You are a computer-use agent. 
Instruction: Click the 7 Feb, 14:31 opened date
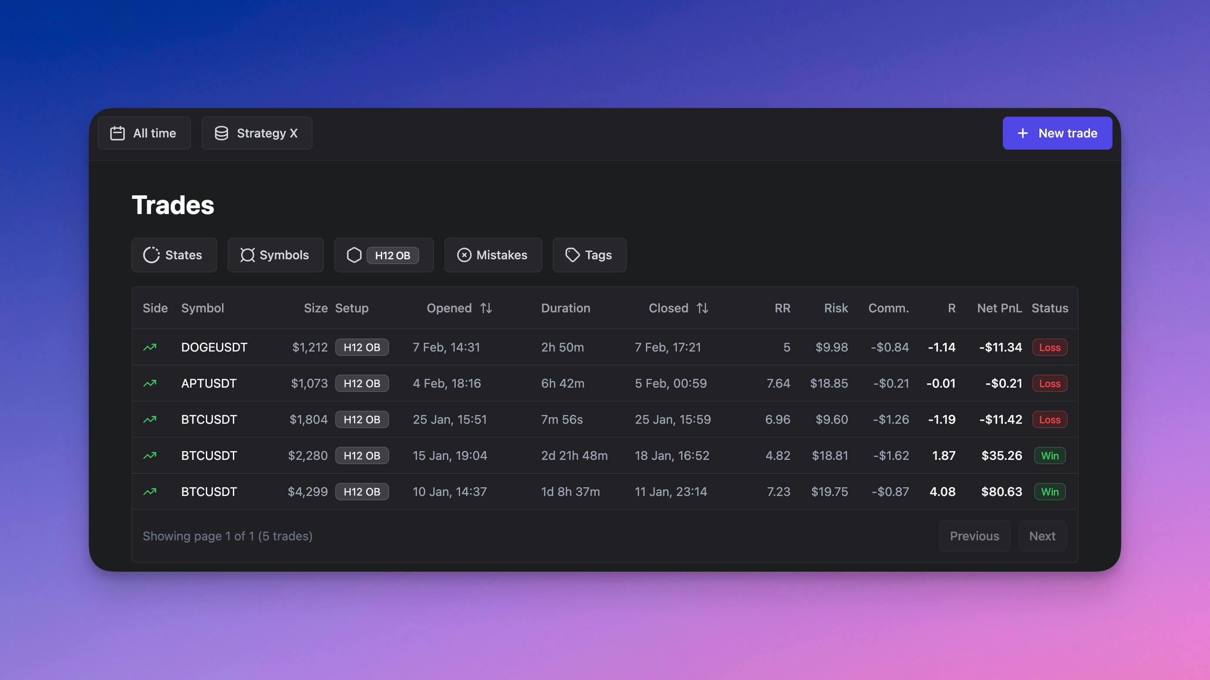(x=446, y=348)
